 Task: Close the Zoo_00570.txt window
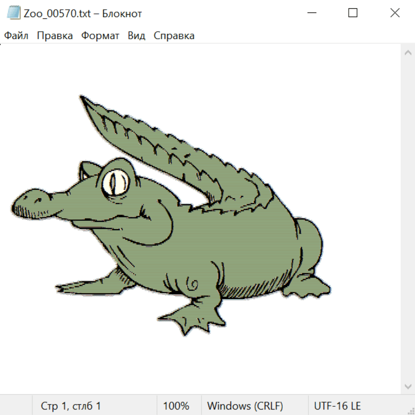(395, 13)
